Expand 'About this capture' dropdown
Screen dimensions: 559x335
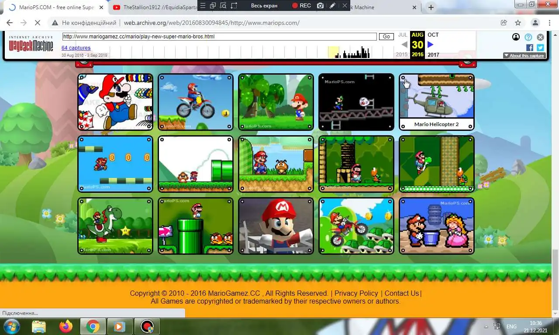pos(524,55)
